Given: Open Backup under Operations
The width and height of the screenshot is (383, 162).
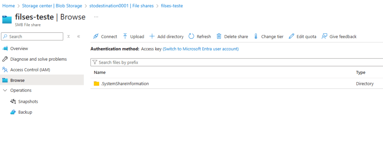Looking at the screenshot, I should pos(25,112).
